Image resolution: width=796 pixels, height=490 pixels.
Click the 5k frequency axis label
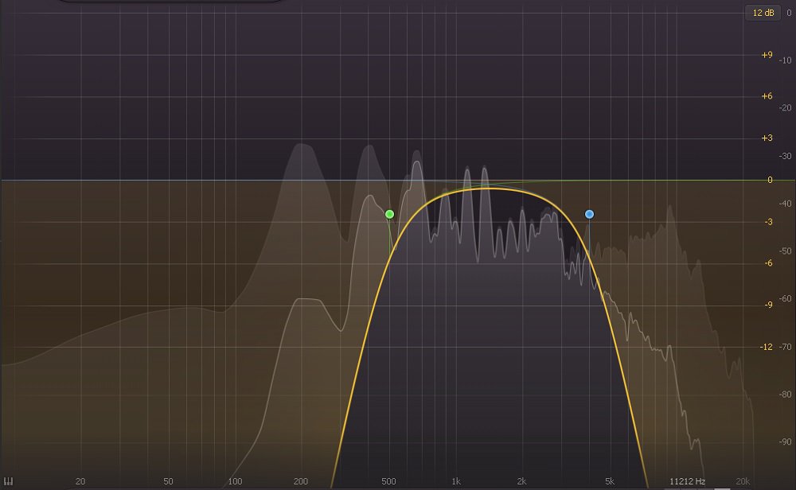pos(609,481)
